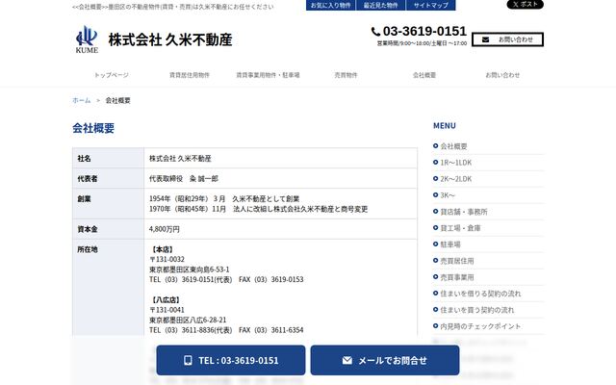Screen dimensions: 616x385
Task: Open the 最近見た物件 tab
Action: [380, 5]
